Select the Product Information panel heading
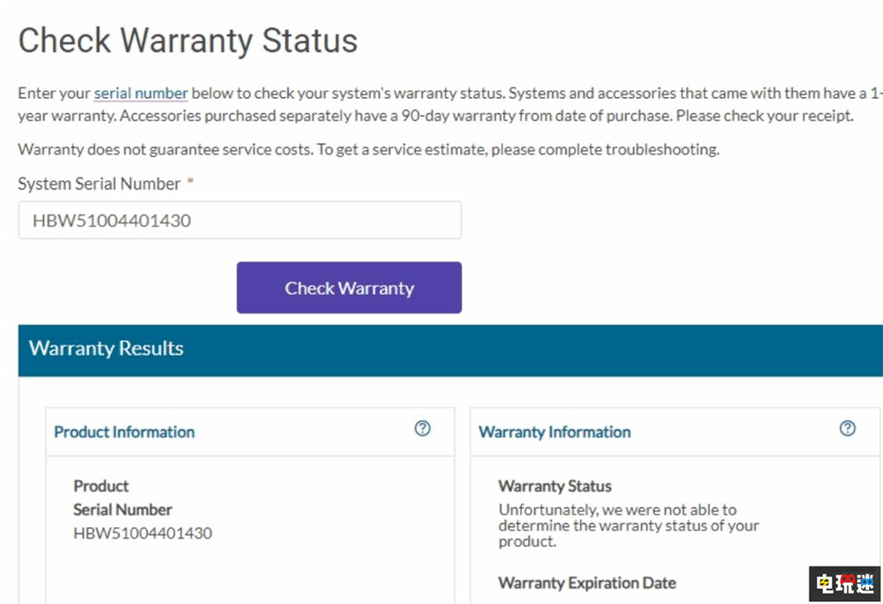 coord(125,432)
